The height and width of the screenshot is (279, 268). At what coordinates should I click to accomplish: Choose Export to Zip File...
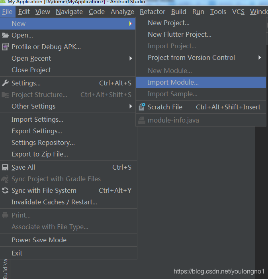tap(68, 154)
